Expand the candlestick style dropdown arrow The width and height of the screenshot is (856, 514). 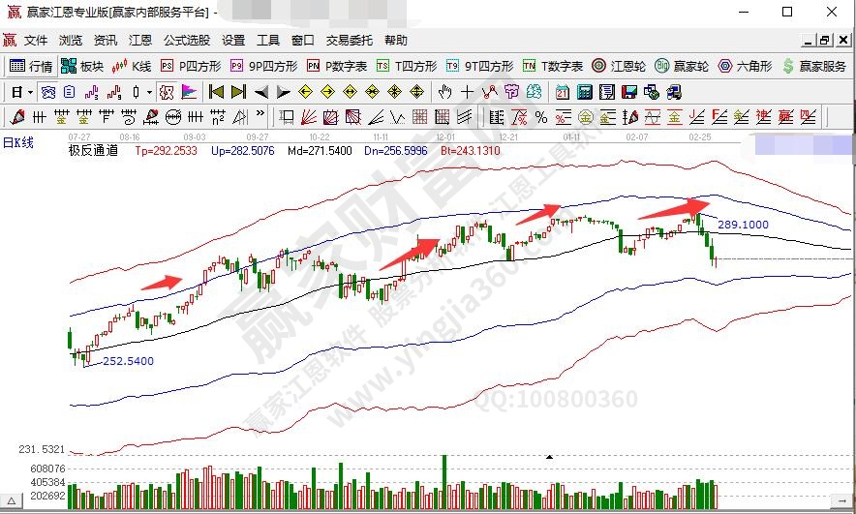tap(148, 92)
